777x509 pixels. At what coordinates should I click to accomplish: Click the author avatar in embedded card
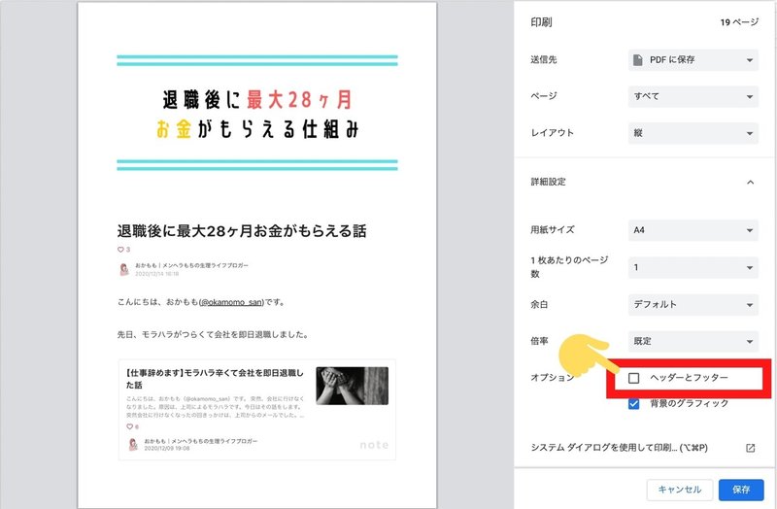click(x=133, y=444)
